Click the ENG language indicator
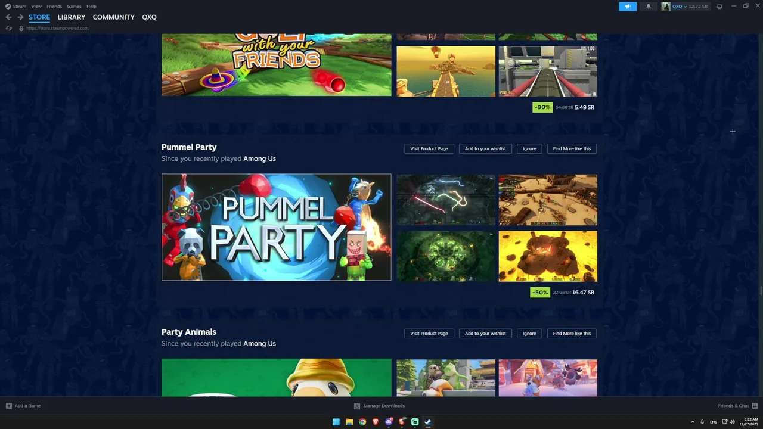Screen dimensions: 763x429 coord(714,422)
